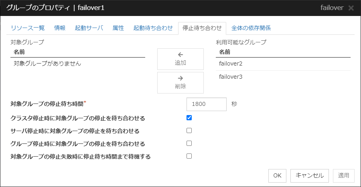Check 停止失敗時に停止待ち時間まで待機する option
The height and width of the screenshot is (187, 361).
[189, 156]
